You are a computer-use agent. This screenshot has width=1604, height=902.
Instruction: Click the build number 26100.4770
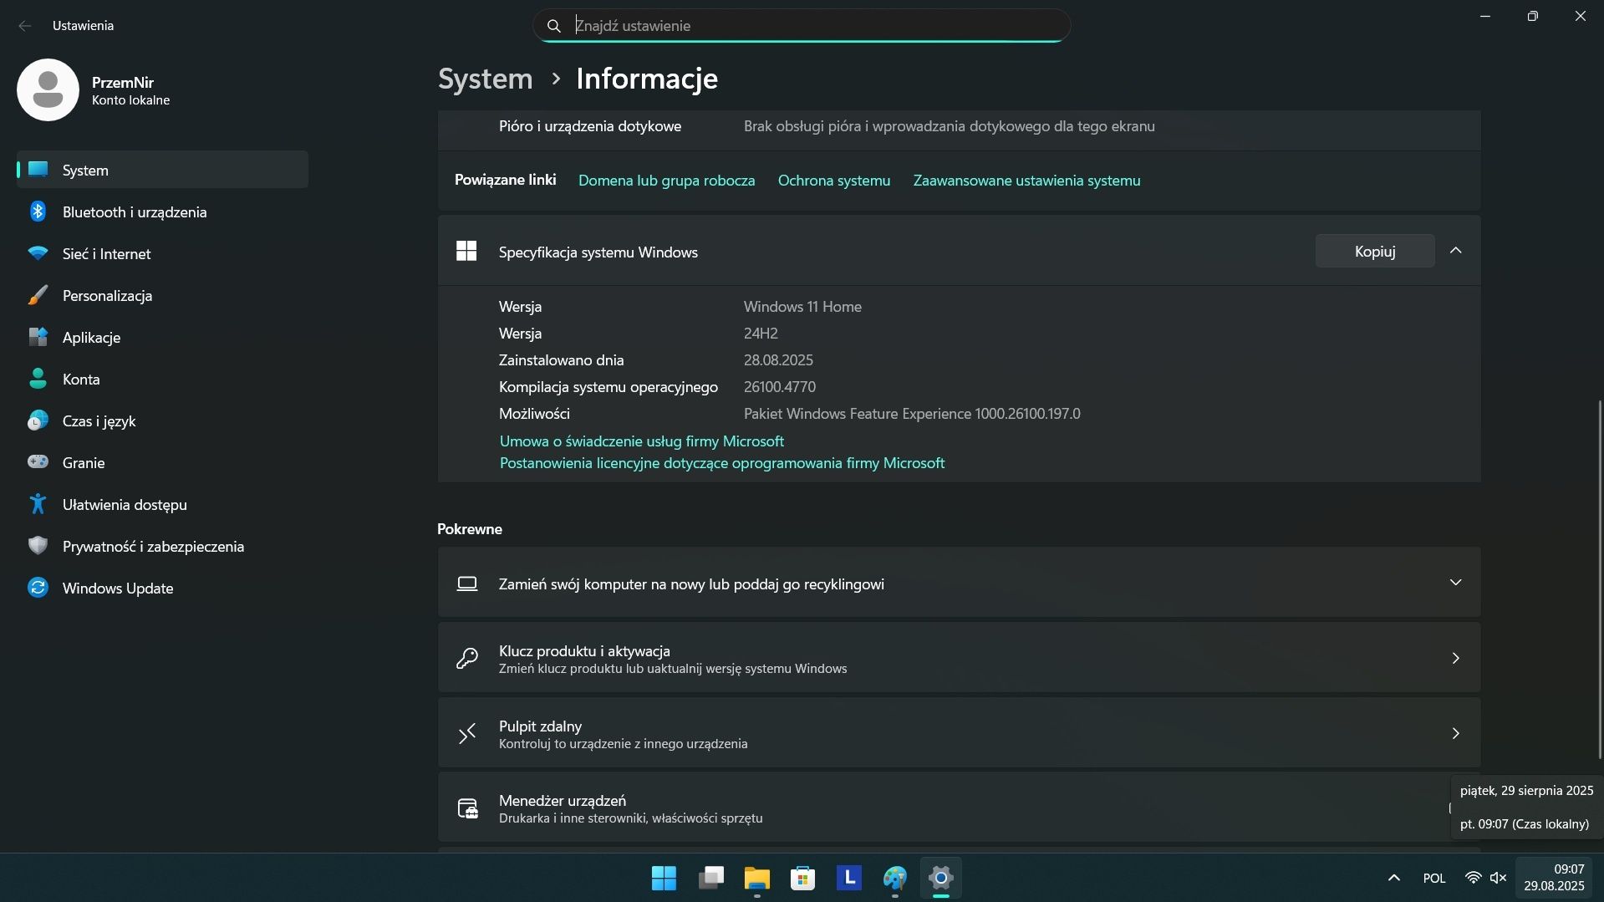coord(780,387)
